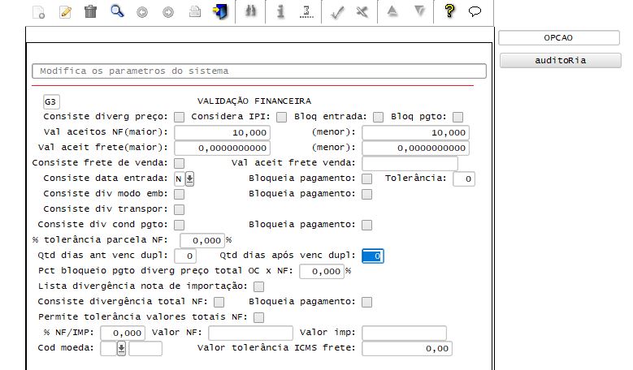The height and width of the screenshot is (370, 633).
Task: Toggle Consiste diverg preço checkbox
Action: [x=180, y=118]
